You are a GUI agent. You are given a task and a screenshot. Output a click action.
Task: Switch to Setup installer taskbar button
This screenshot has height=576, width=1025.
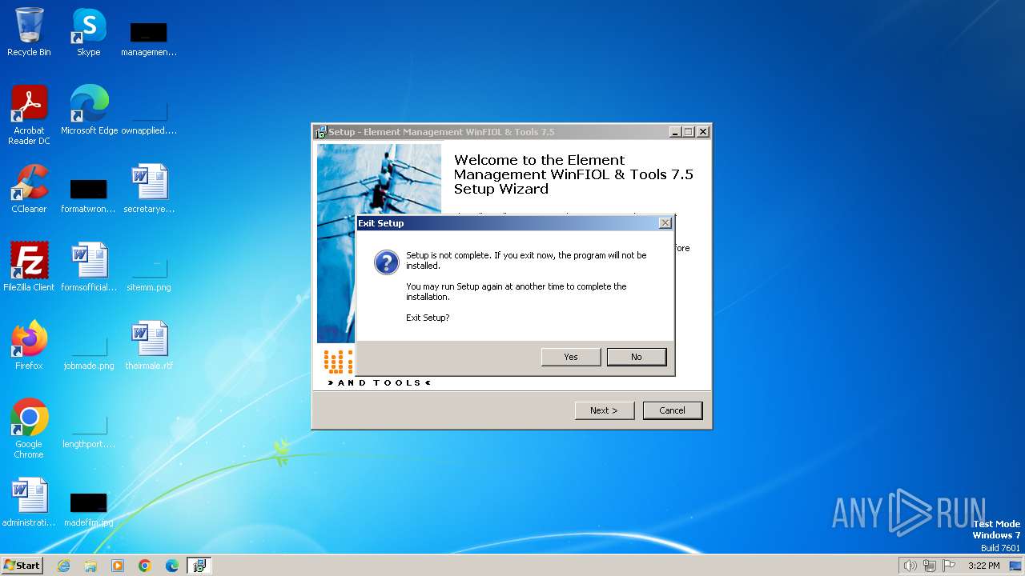tap(199, 566)
